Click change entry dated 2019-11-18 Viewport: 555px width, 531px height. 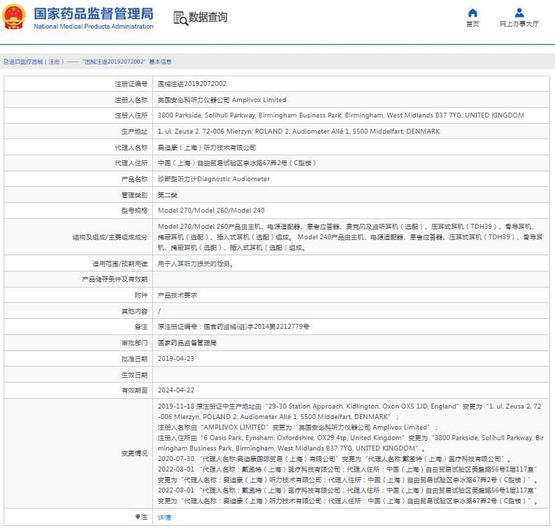pyautogui.click(x=350, y=427)
